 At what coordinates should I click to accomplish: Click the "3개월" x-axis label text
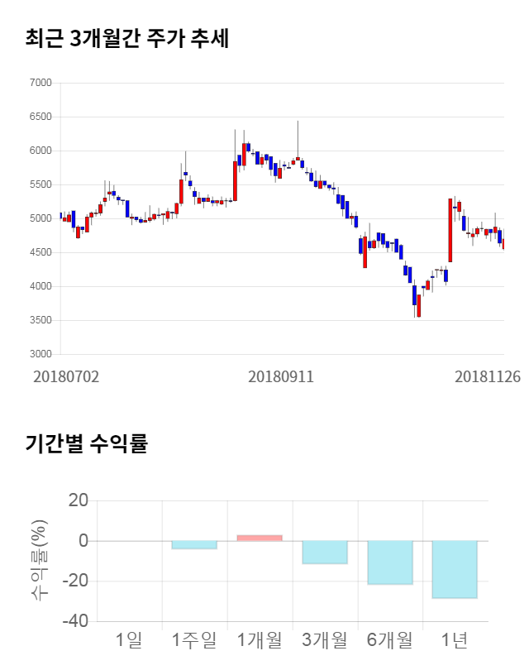pos(325,639)
